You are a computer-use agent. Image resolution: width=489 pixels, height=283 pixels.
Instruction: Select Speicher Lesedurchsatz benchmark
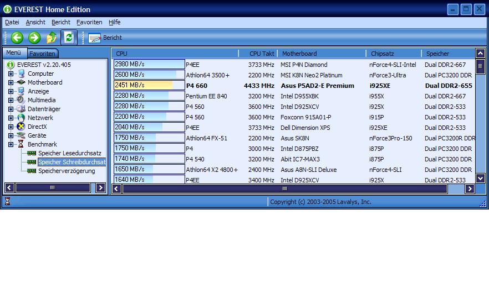coord(69,153)
